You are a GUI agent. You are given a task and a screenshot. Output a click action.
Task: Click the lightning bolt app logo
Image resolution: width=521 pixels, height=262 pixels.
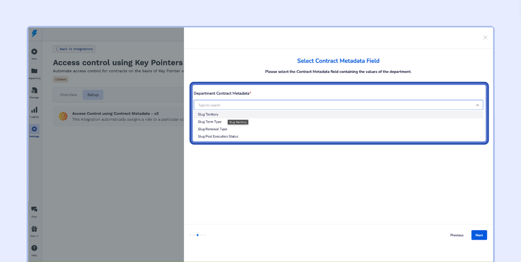tap(34, 34)
